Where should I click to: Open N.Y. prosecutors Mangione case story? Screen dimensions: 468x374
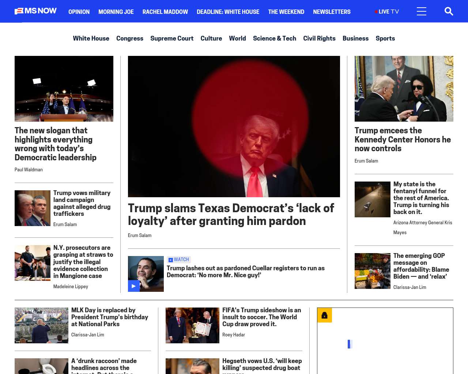(83, 262)
